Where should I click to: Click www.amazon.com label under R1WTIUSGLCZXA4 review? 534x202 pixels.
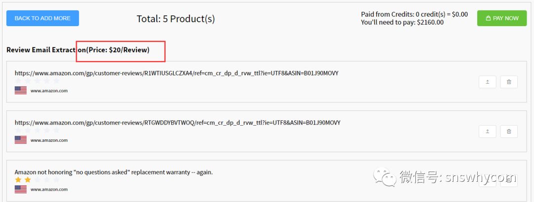[x=49, y=91]
